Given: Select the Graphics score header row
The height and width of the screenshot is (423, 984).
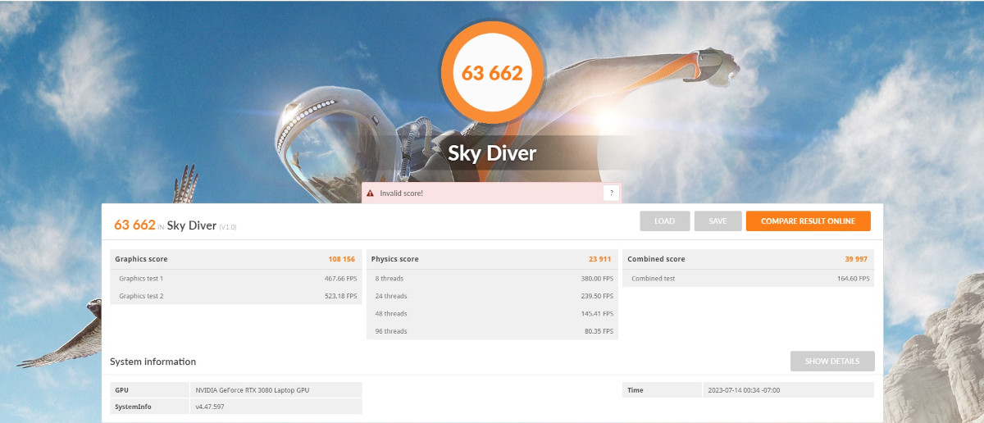Looking at the screenshot, I should [235, 259].
